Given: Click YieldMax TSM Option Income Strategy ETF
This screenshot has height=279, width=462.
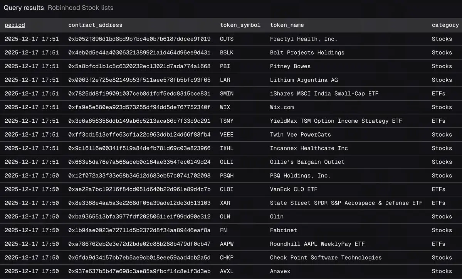Looking at the screenshot, I should [x=336, y=121].
